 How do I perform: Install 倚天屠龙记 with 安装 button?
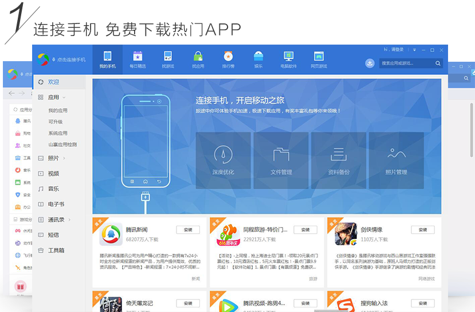188,303
